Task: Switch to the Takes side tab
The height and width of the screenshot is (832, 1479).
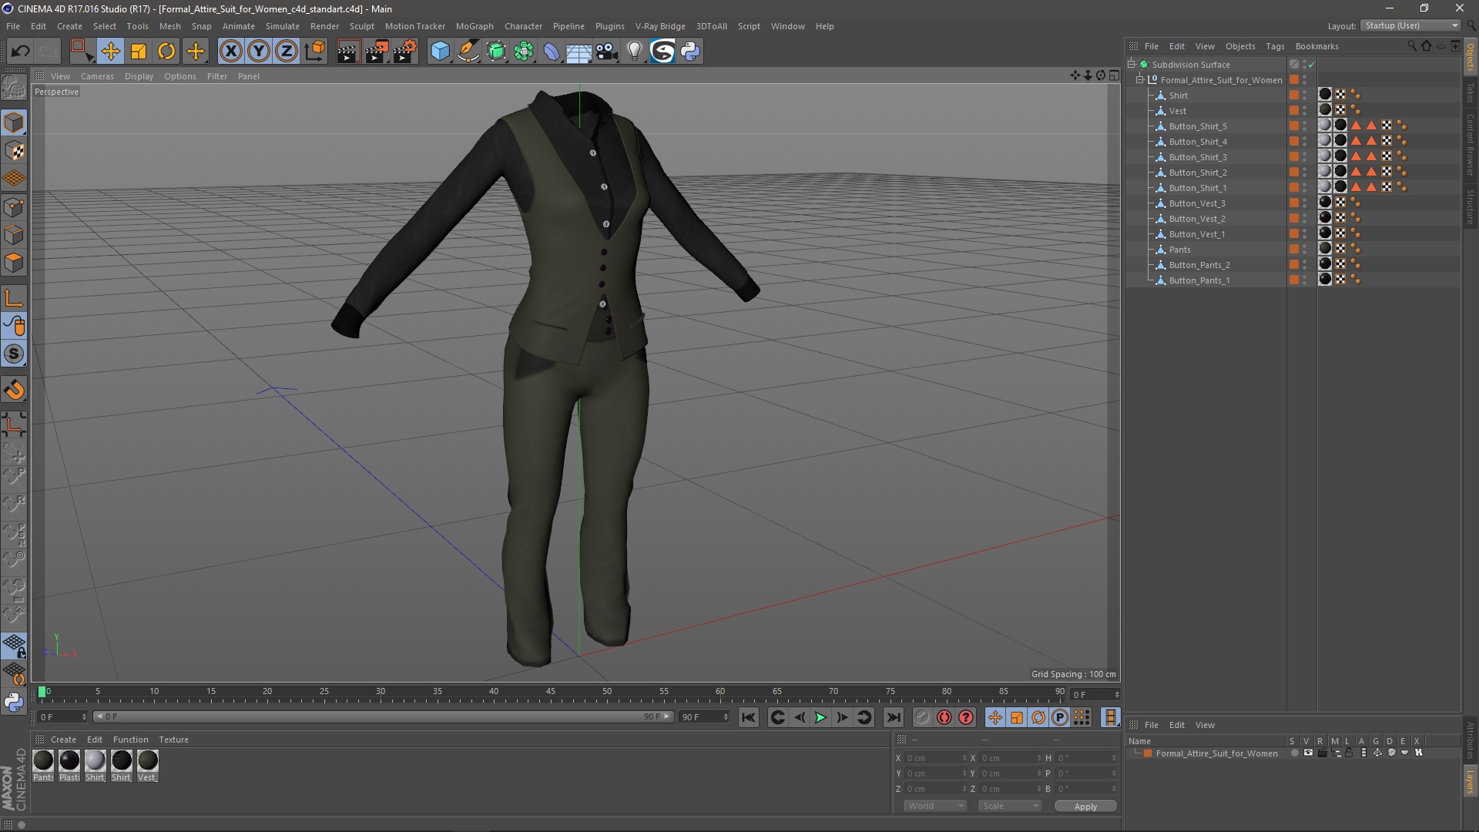Action: [x=1470, y=93]
